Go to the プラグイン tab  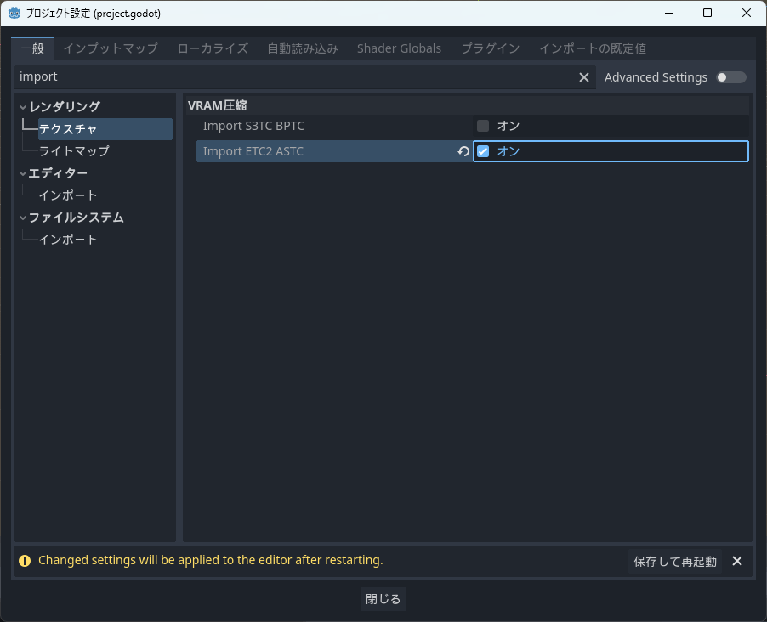point(490,48)
